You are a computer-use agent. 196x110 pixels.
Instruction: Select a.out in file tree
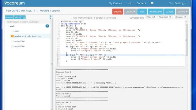click(17, 31)
